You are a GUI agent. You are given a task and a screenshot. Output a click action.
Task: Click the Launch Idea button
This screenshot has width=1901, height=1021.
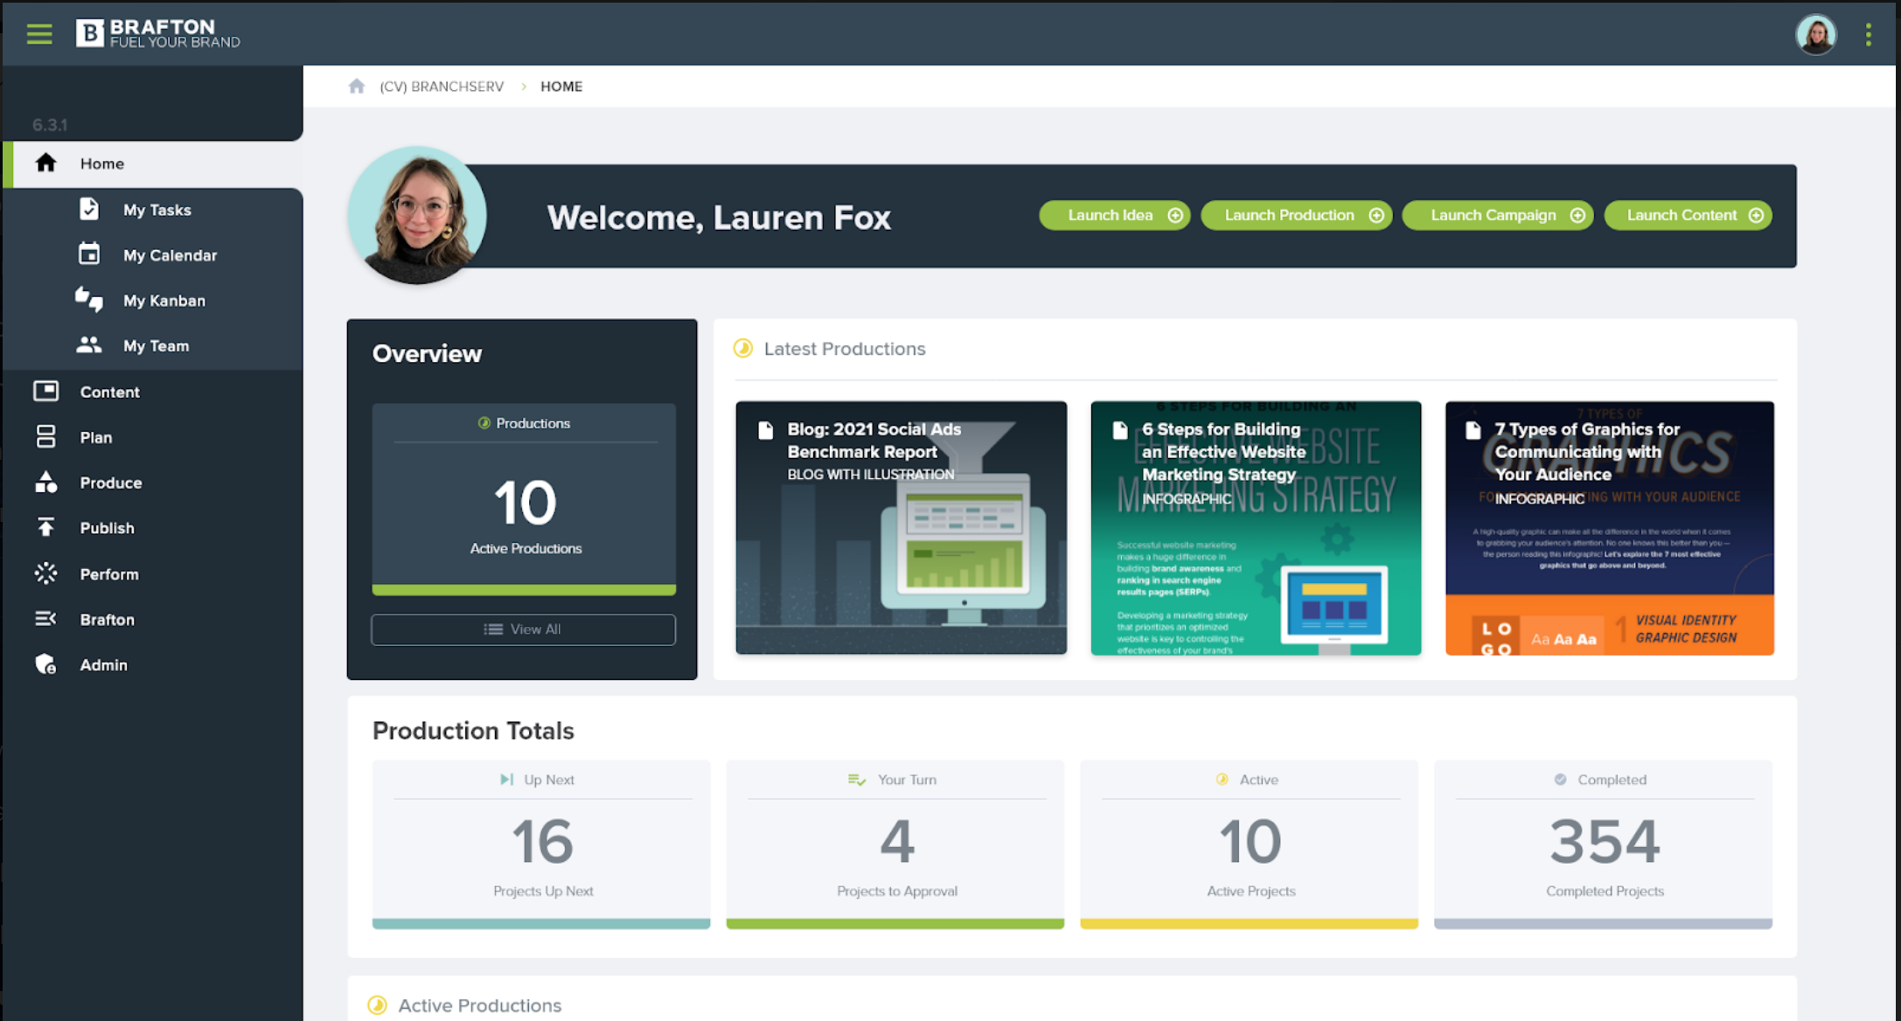(1114, 215)
